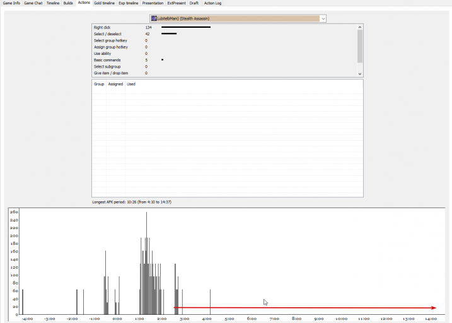The height and width of the screenshot is (323, 452).
Task: Click the Select / deselect count 42
Action: pyautogui.click(x=148, y=33)
